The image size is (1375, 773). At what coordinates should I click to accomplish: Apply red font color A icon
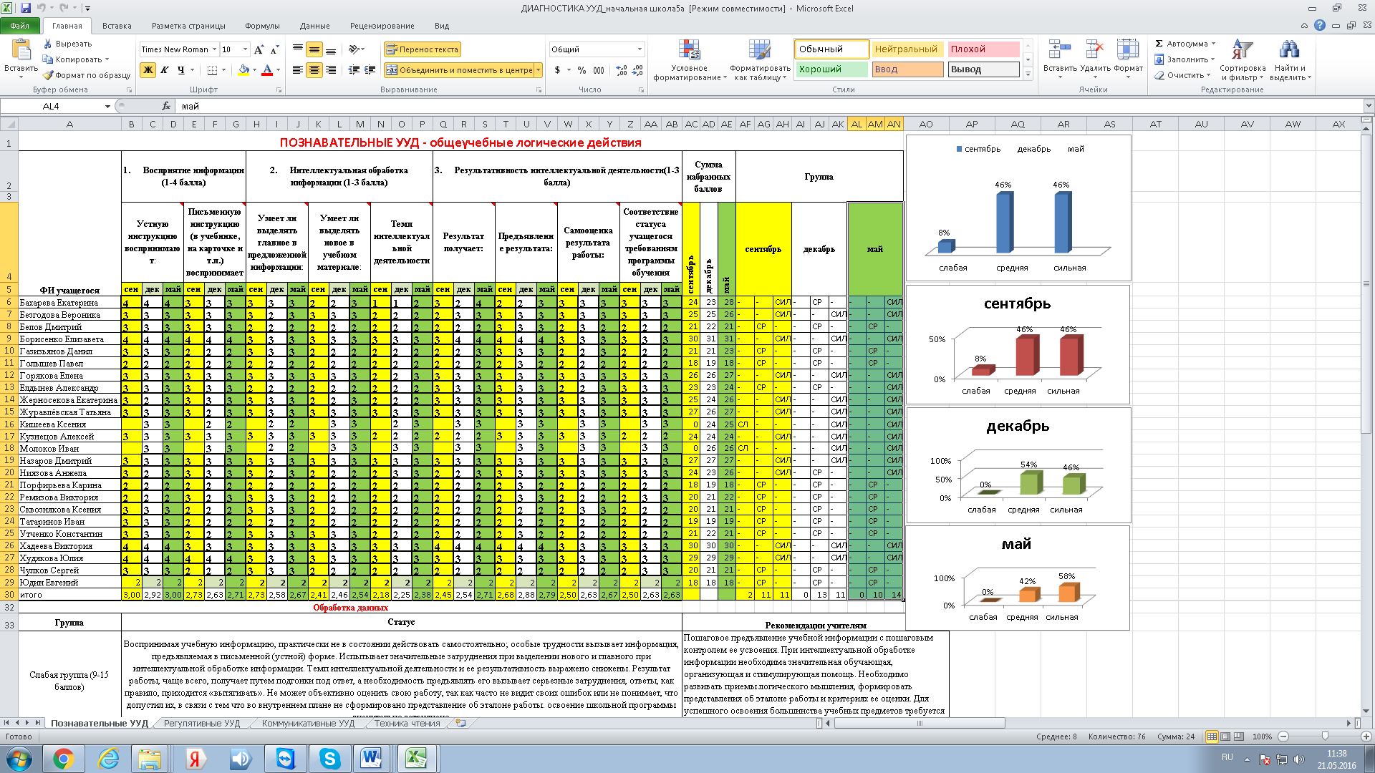coord(267,70)
